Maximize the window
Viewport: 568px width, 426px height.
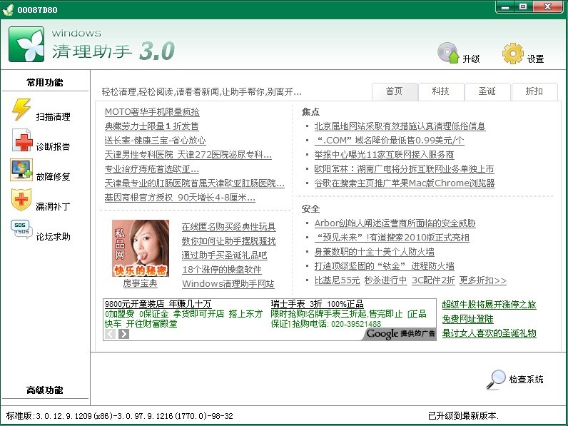click(x=524, y=7)
